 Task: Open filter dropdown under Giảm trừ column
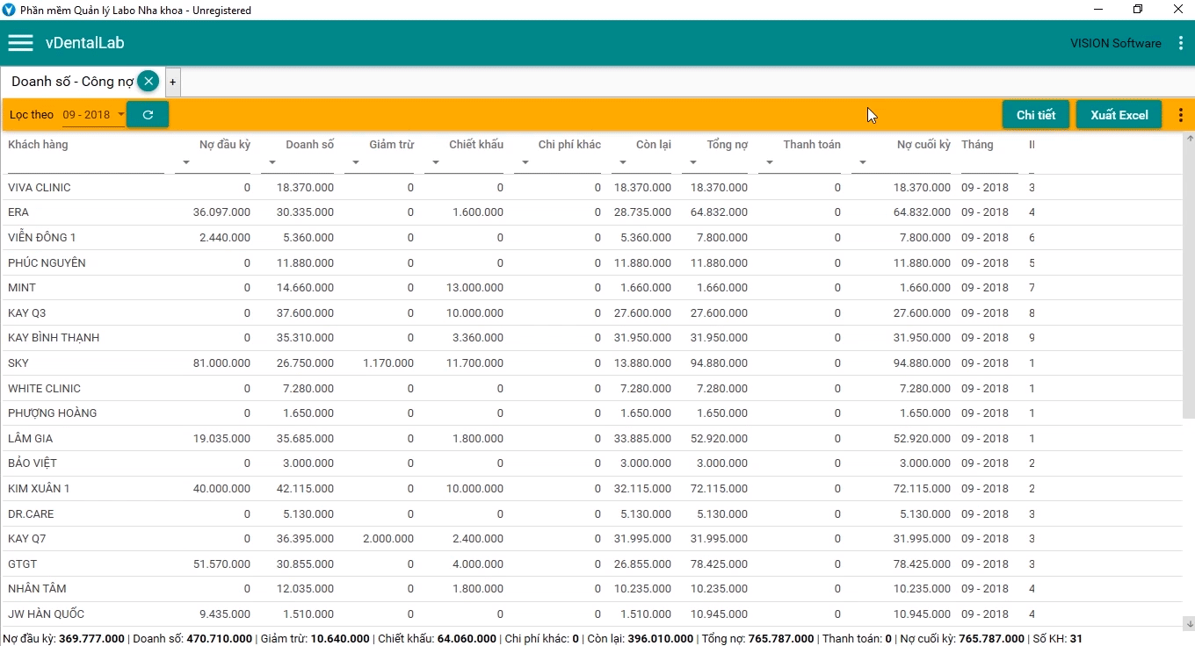(356, 162)
